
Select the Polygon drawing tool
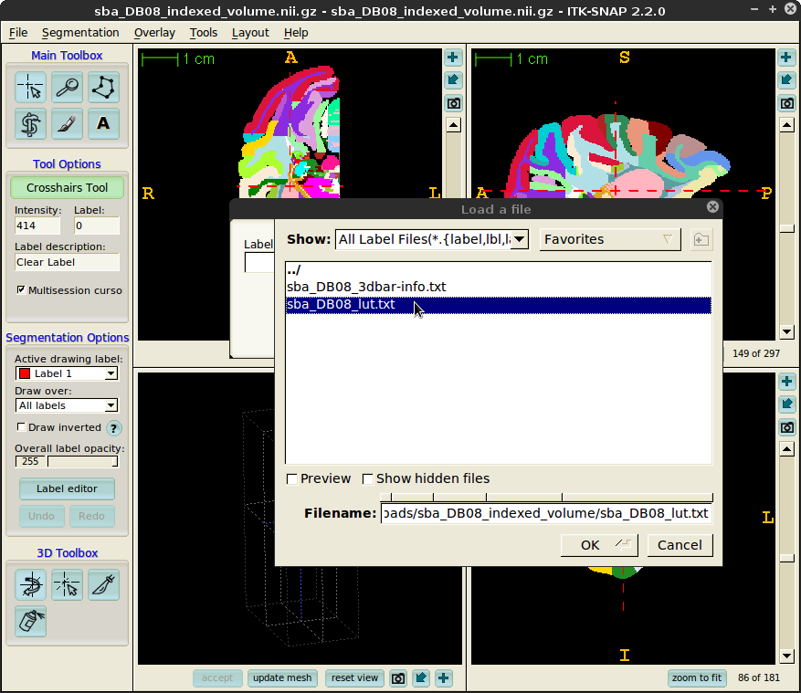click(103, 88)
